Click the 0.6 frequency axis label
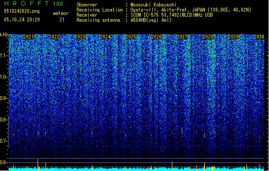269x171 pixels. tap(4, 162)
